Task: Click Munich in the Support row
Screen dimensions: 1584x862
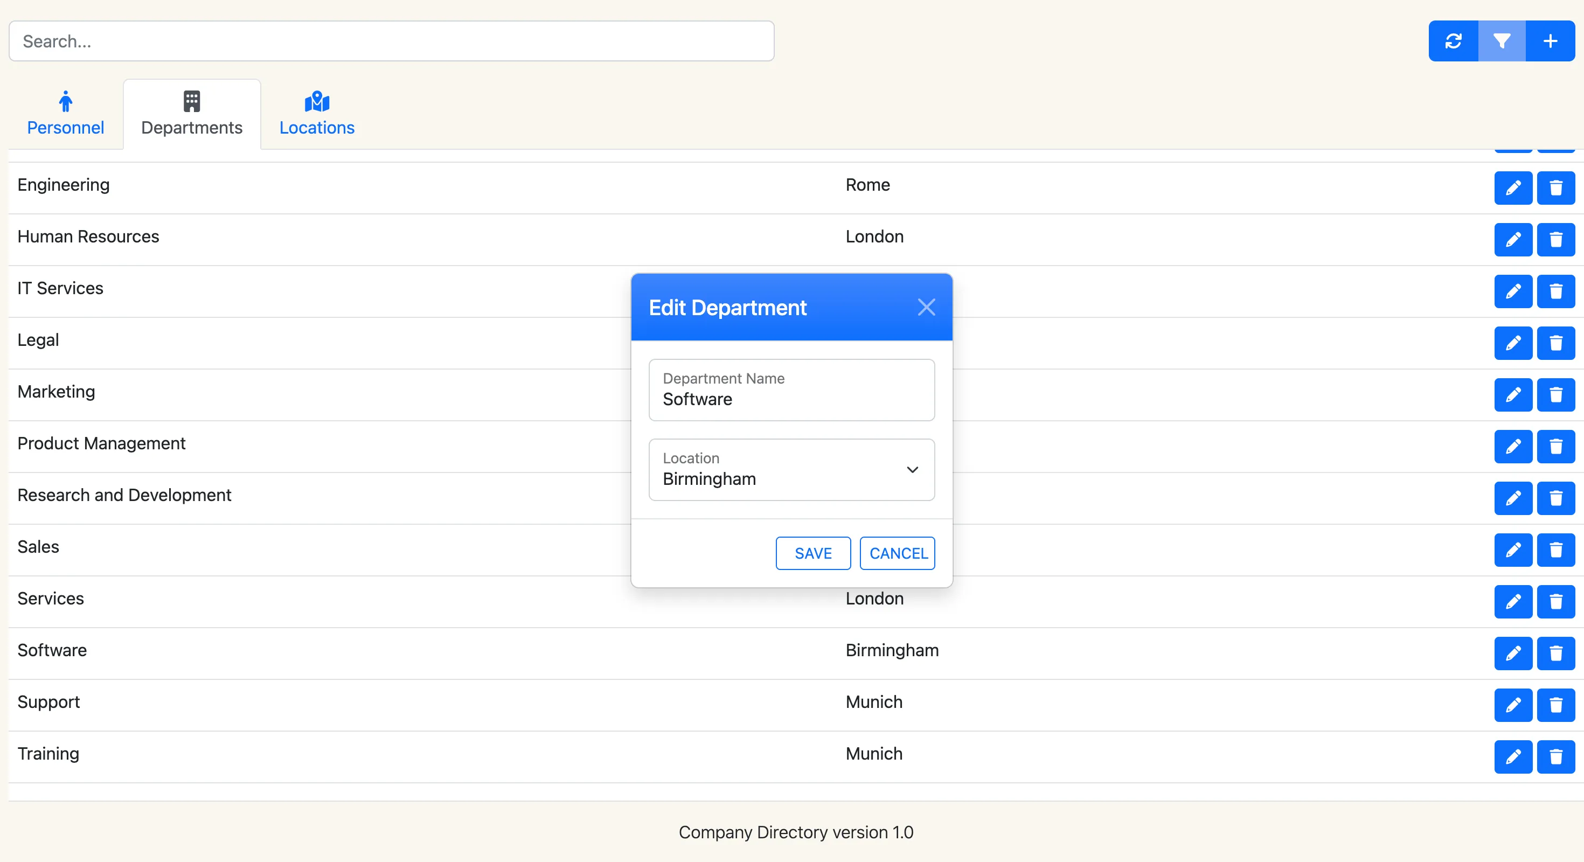Action: point(874,702)
